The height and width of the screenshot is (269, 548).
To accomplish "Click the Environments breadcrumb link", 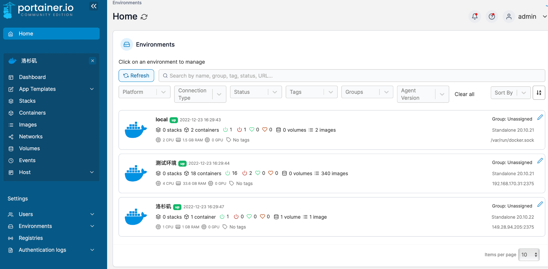I will coord(127,3).
